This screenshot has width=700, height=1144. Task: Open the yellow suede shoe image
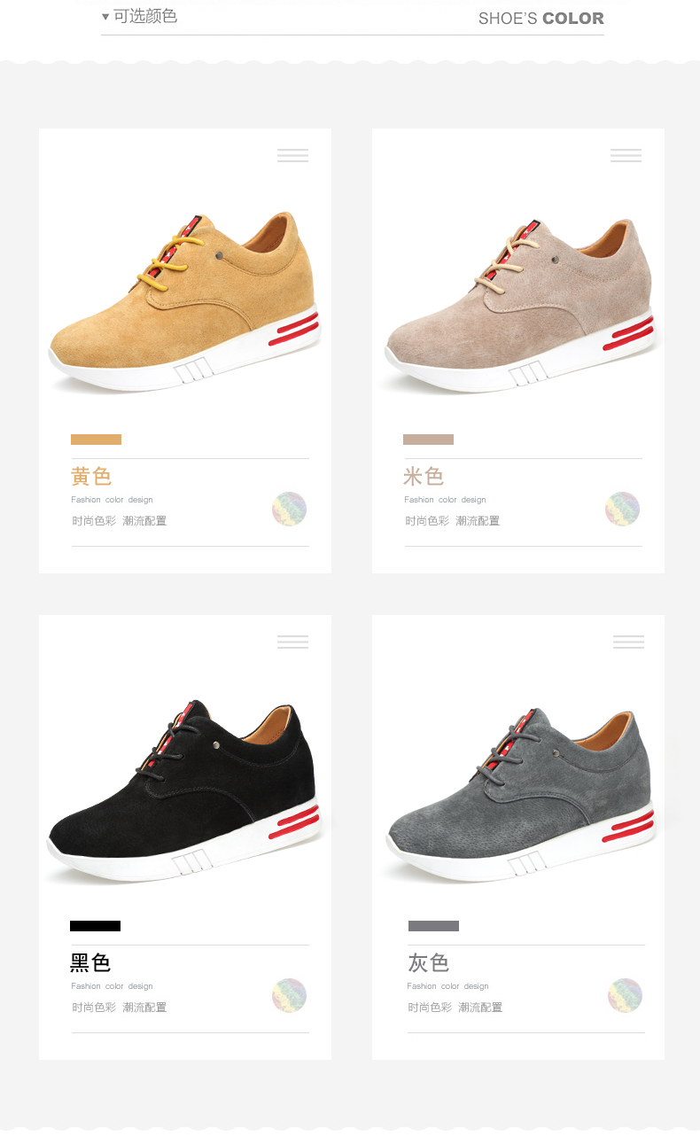184,301
